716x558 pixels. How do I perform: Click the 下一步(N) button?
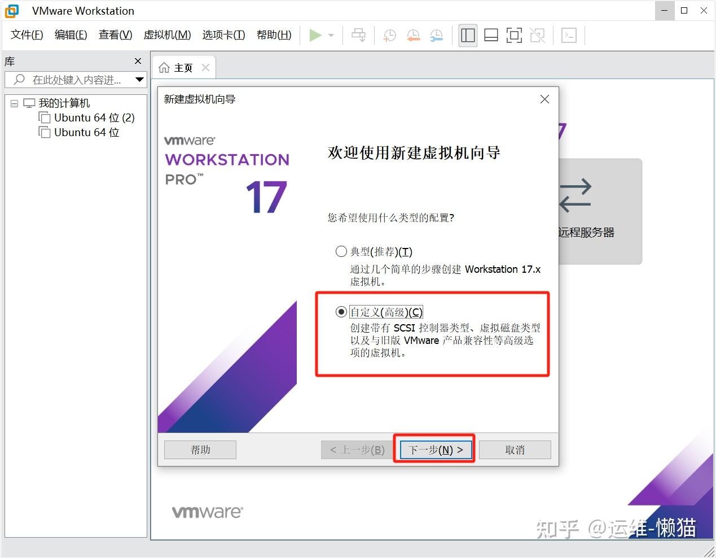(434, 449)
